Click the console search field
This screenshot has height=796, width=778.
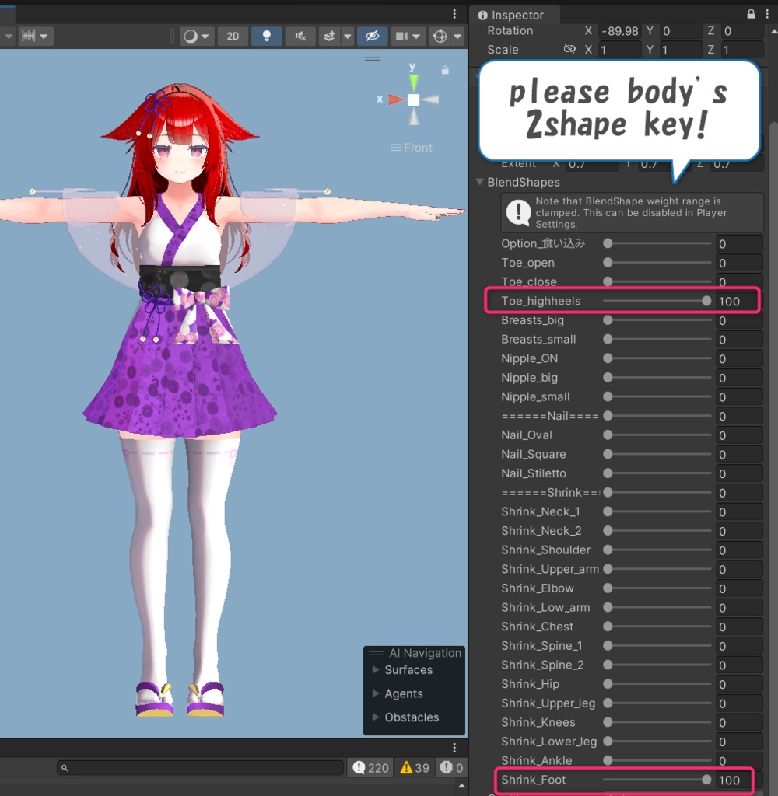(x=201, y=767)
